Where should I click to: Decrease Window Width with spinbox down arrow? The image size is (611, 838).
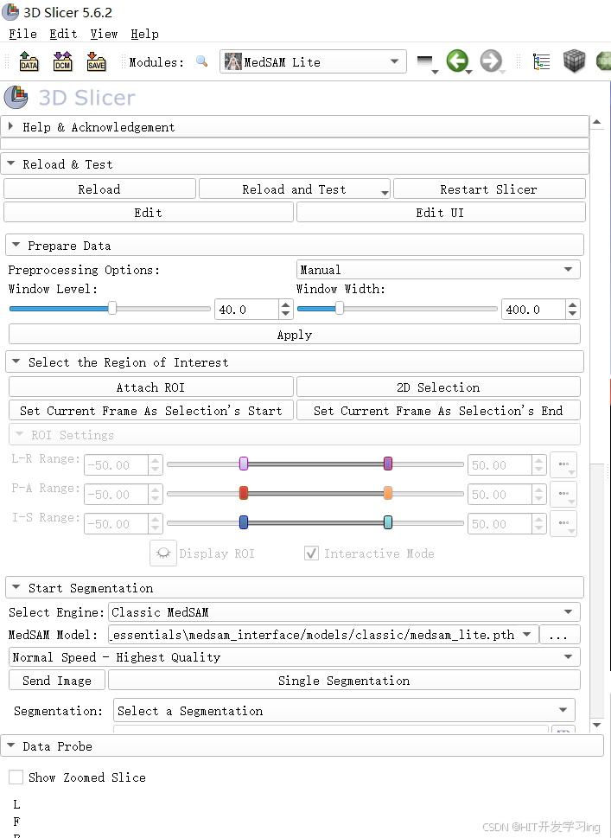point(573,314)
